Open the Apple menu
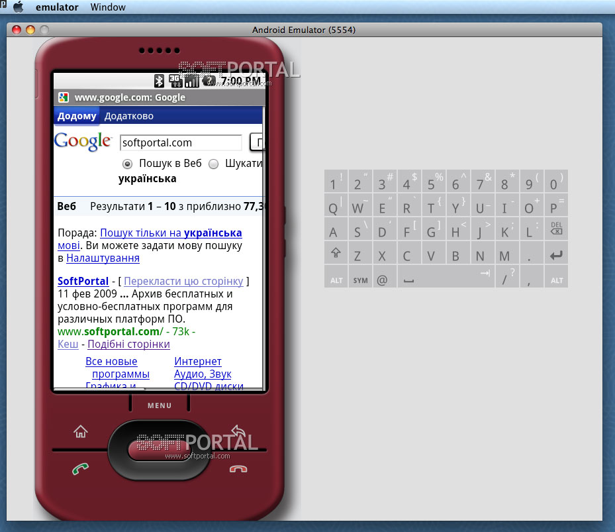615x532 pixels. [x=18, y=7]
